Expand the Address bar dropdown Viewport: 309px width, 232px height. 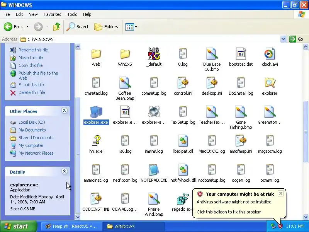283,39
